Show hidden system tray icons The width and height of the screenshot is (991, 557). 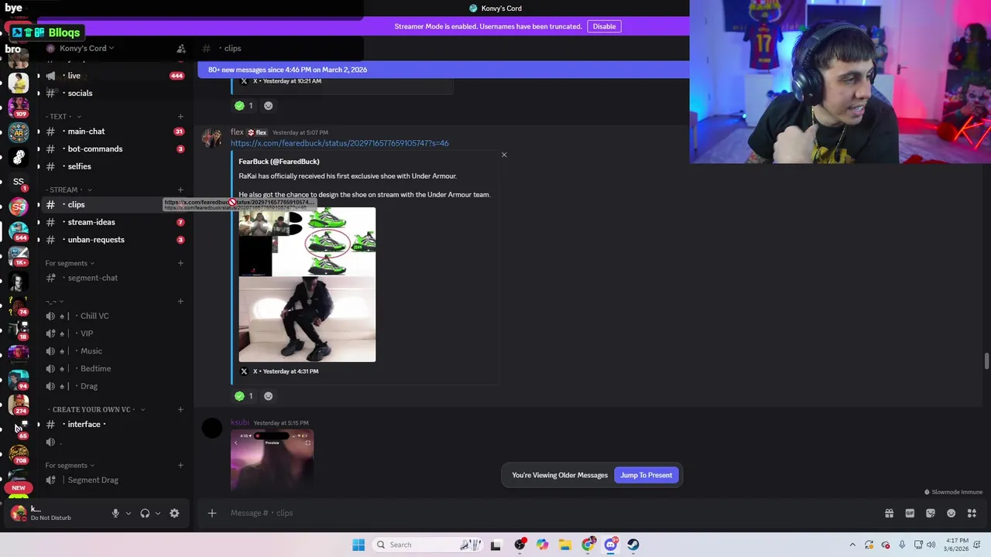click(852, 545)
